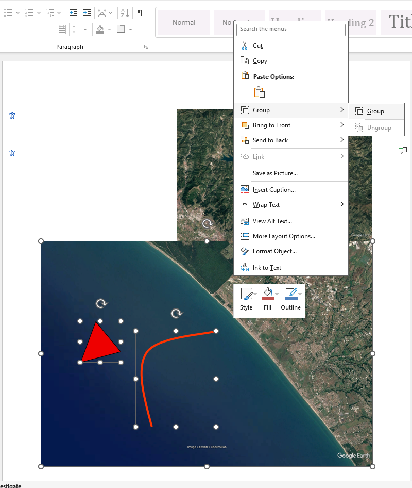
Task: Select Copy from the context menu
Action: [x=290, y=61]
